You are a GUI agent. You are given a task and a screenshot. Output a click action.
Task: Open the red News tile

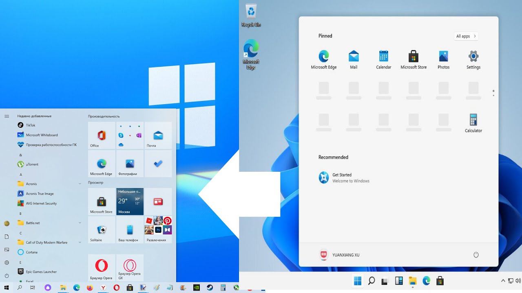(158, 201)
